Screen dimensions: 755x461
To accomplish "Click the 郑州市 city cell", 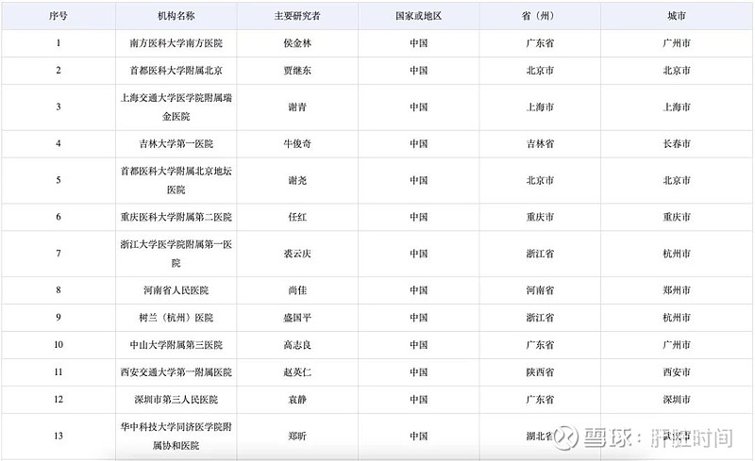I will click(x=677, y=290).
